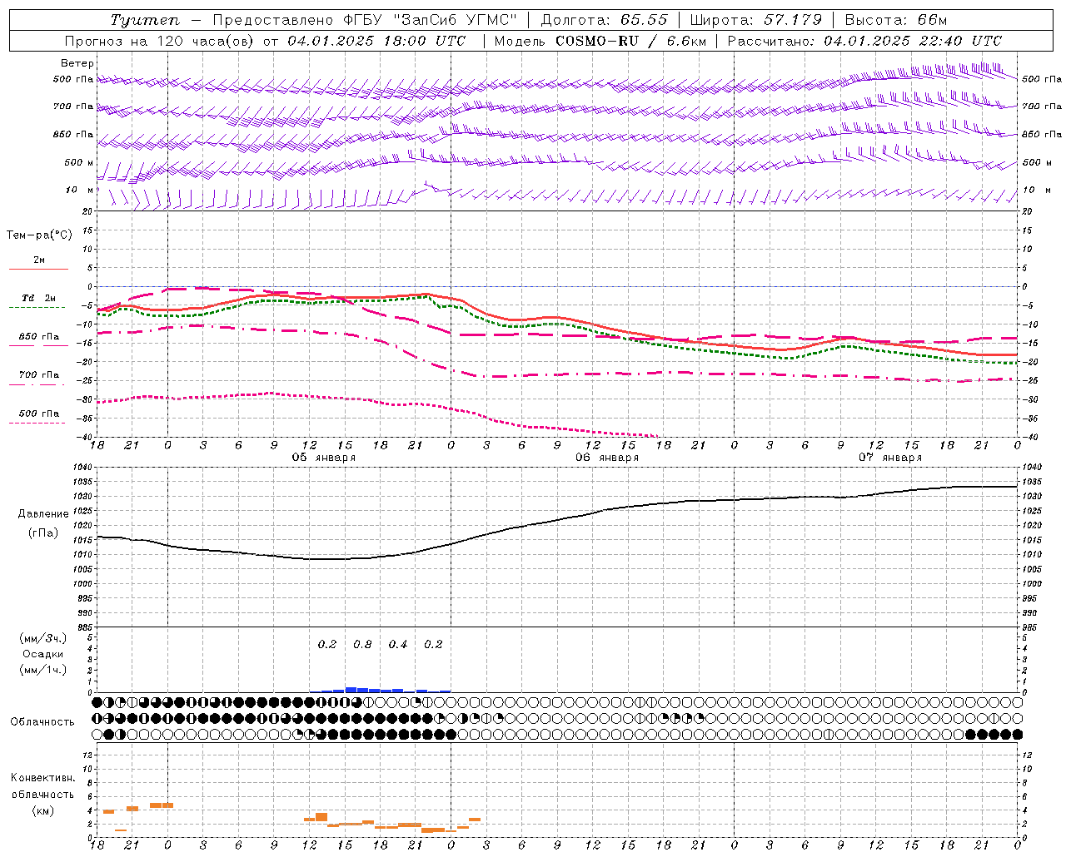1066x852 pixels.
Task: Click 'Рассчитано: 04.01.2025 22:40 UTC' text
Action: pos(864,41)
